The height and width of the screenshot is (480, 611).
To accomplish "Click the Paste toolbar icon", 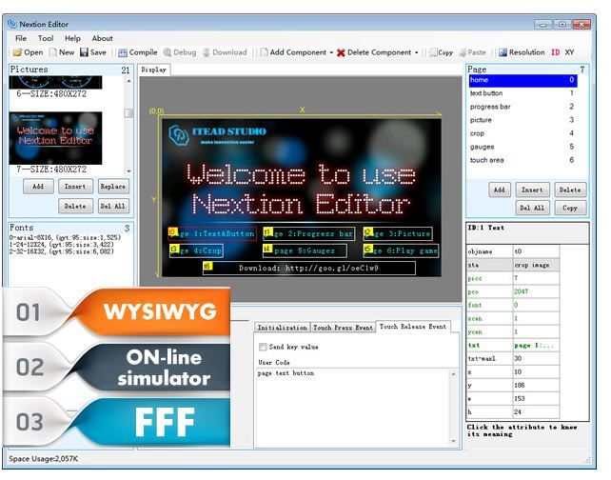I will (x=472, y=52).
